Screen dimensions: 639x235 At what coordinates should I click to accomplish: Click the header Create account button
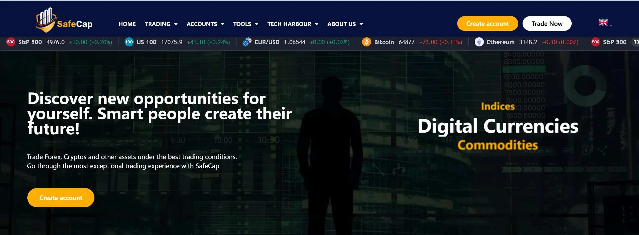[x=488, y=23]
